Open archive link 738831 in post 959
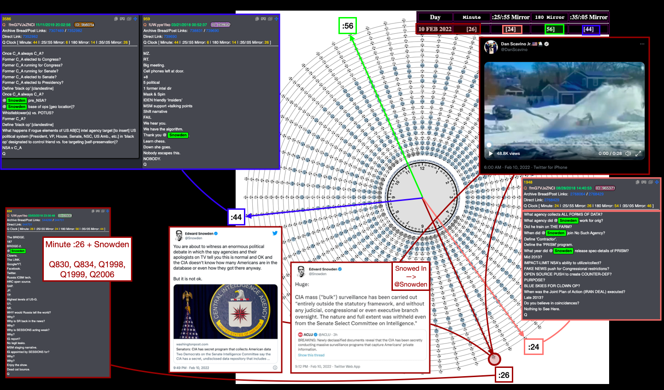Viewport: 664px width, 390px height. coord(196,30)
